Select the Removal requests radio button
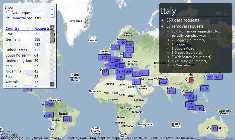 (8, 18)
